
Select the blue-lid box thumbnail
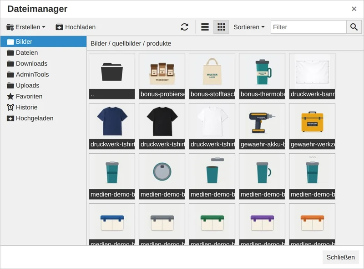point(112,224)
